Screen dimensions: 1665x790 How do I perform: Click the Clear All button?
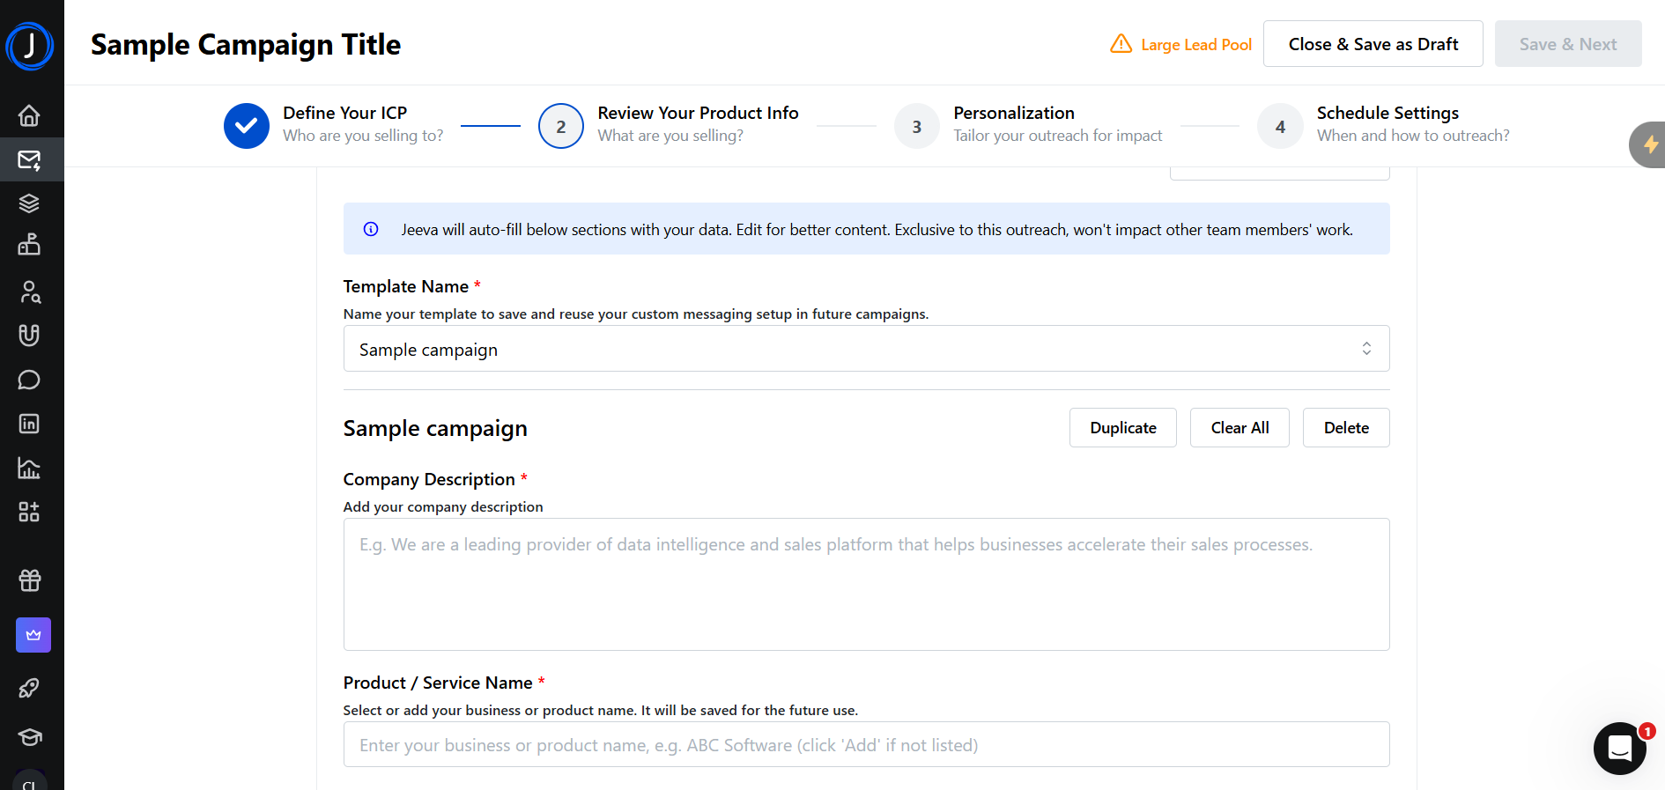1239,428
